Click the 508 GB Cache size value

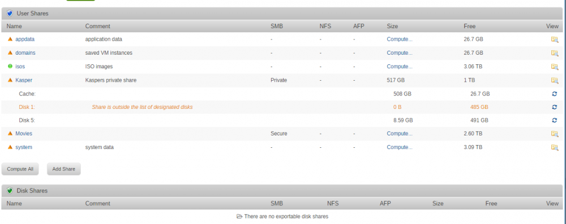[402, 94]
